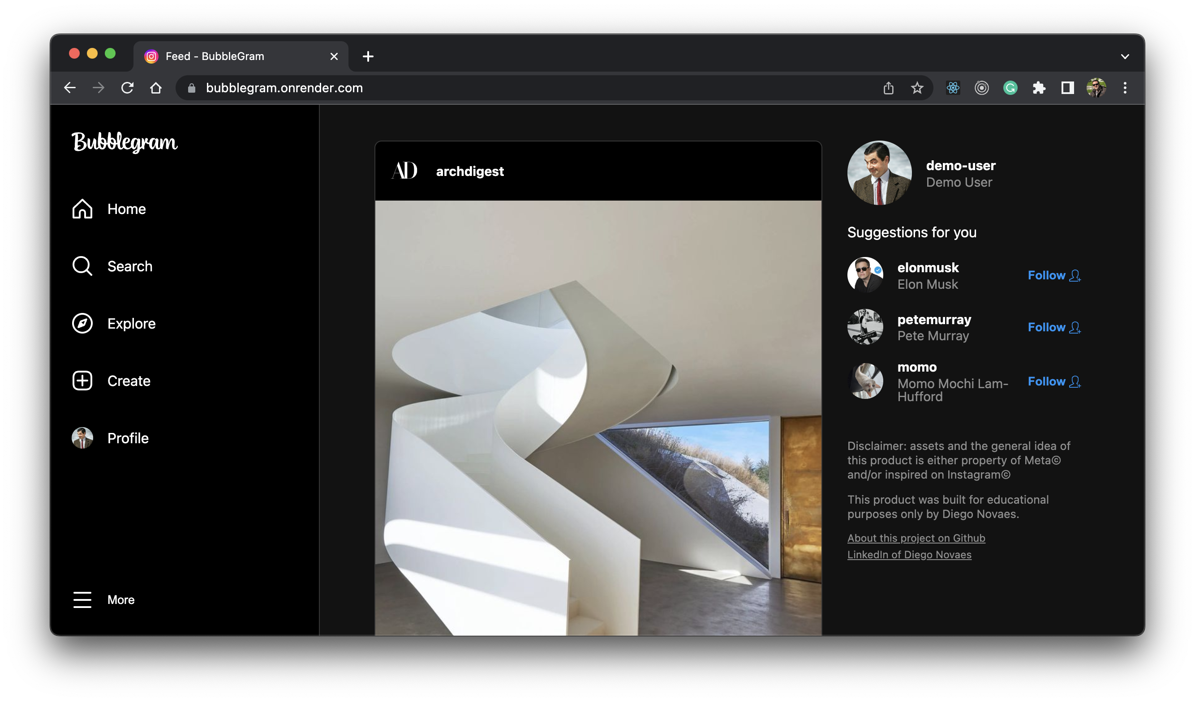Open elonmusk's profile picture

point(865,275)
